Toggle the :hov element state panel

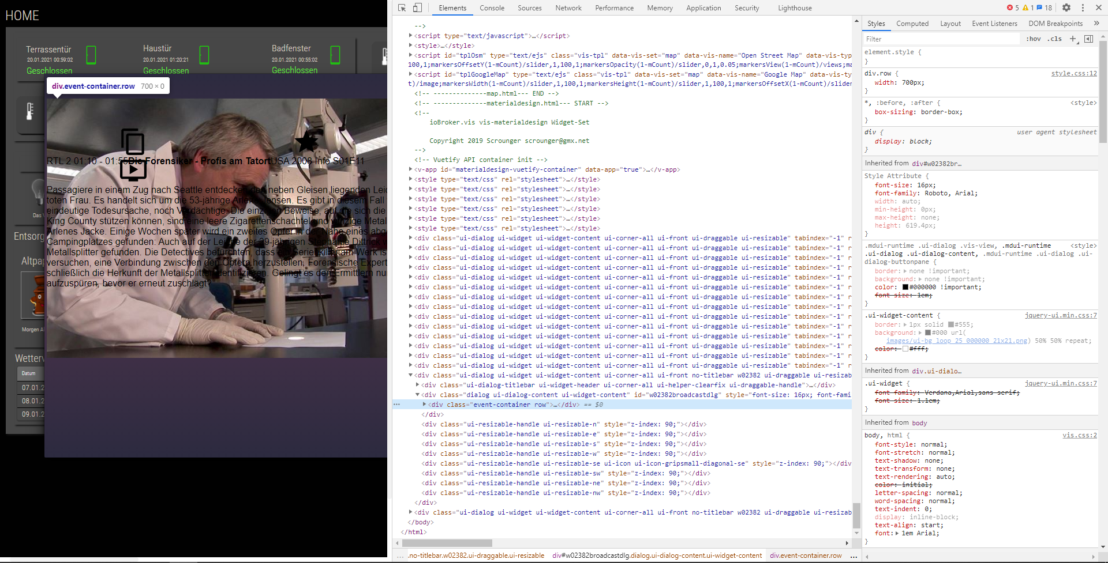click(1034, 39)
